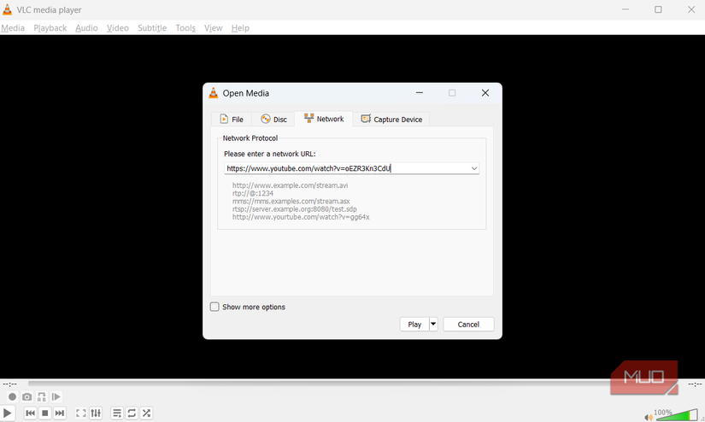Click remaining time label right of seek bar
Screen dimensions: 705x422
(695, 384)
